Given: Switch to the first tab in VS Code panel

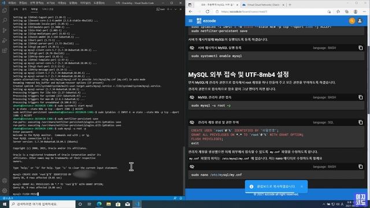Looking at the screenshot, I should pos(16,9).
